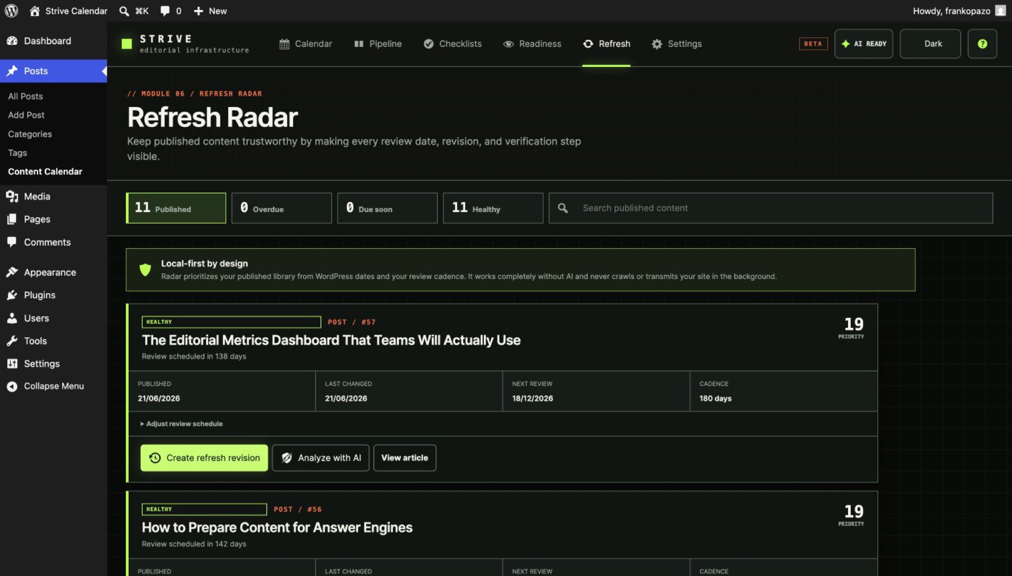The image size is (1012, 576).
Task: Click the calendar icon in Strive nav
Action: point(284,44)
